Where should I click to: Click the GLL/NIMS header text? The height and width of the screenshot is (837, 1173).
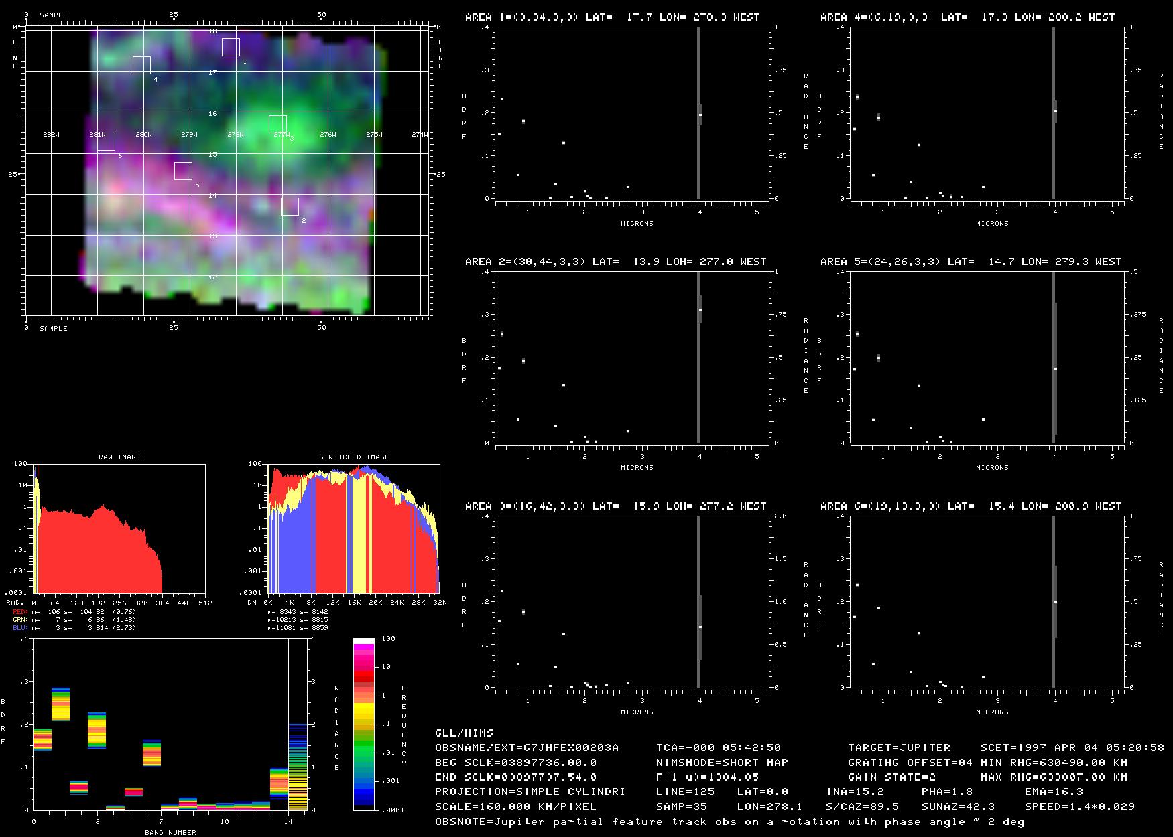464,733
